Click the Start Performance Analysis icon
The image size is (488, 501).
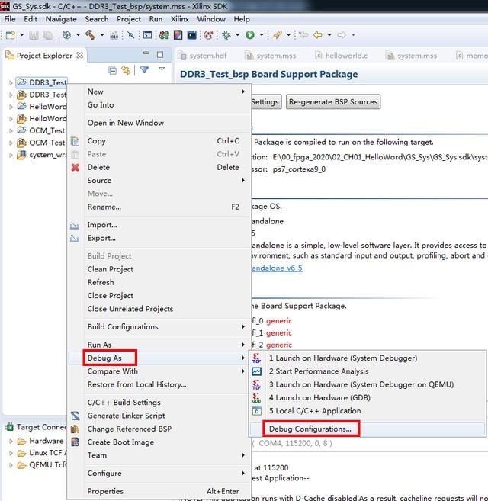pyautogui.click(x=257, y=371)
